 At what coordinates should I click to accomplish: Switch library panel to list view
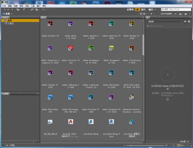pyautogui.click(x=189, y=22)
